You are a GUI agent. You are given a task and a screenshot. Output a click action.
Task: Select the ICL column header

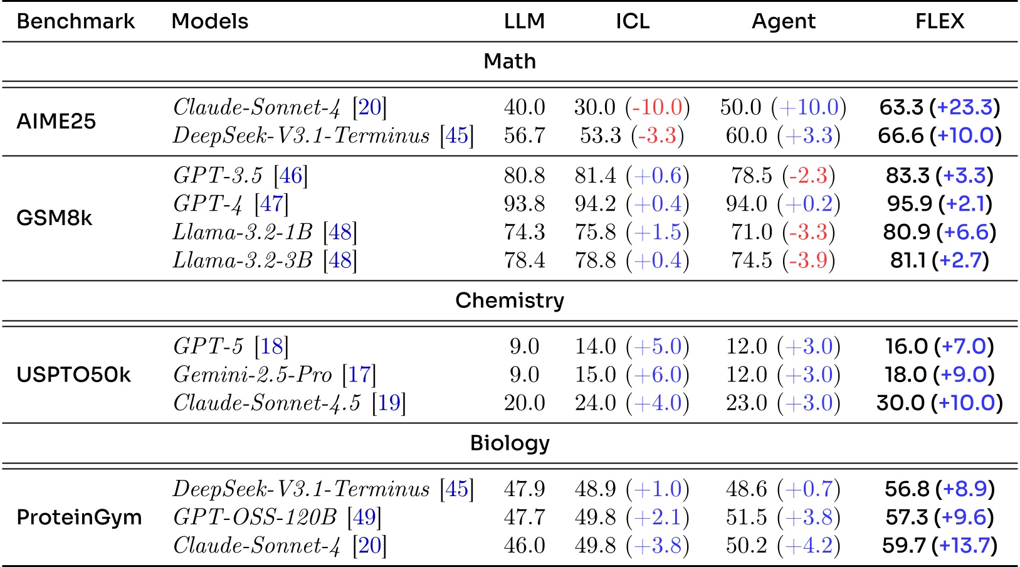click(x=632, y=21)
